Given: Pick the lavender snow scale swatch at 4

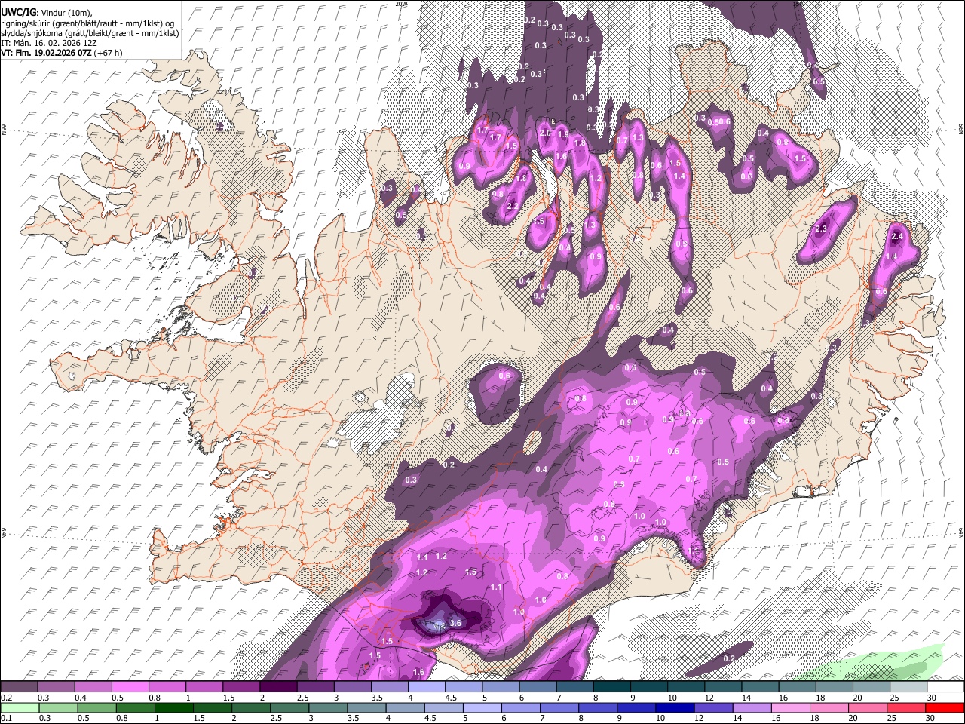Looking at the screenshot, I should [427, 687].
